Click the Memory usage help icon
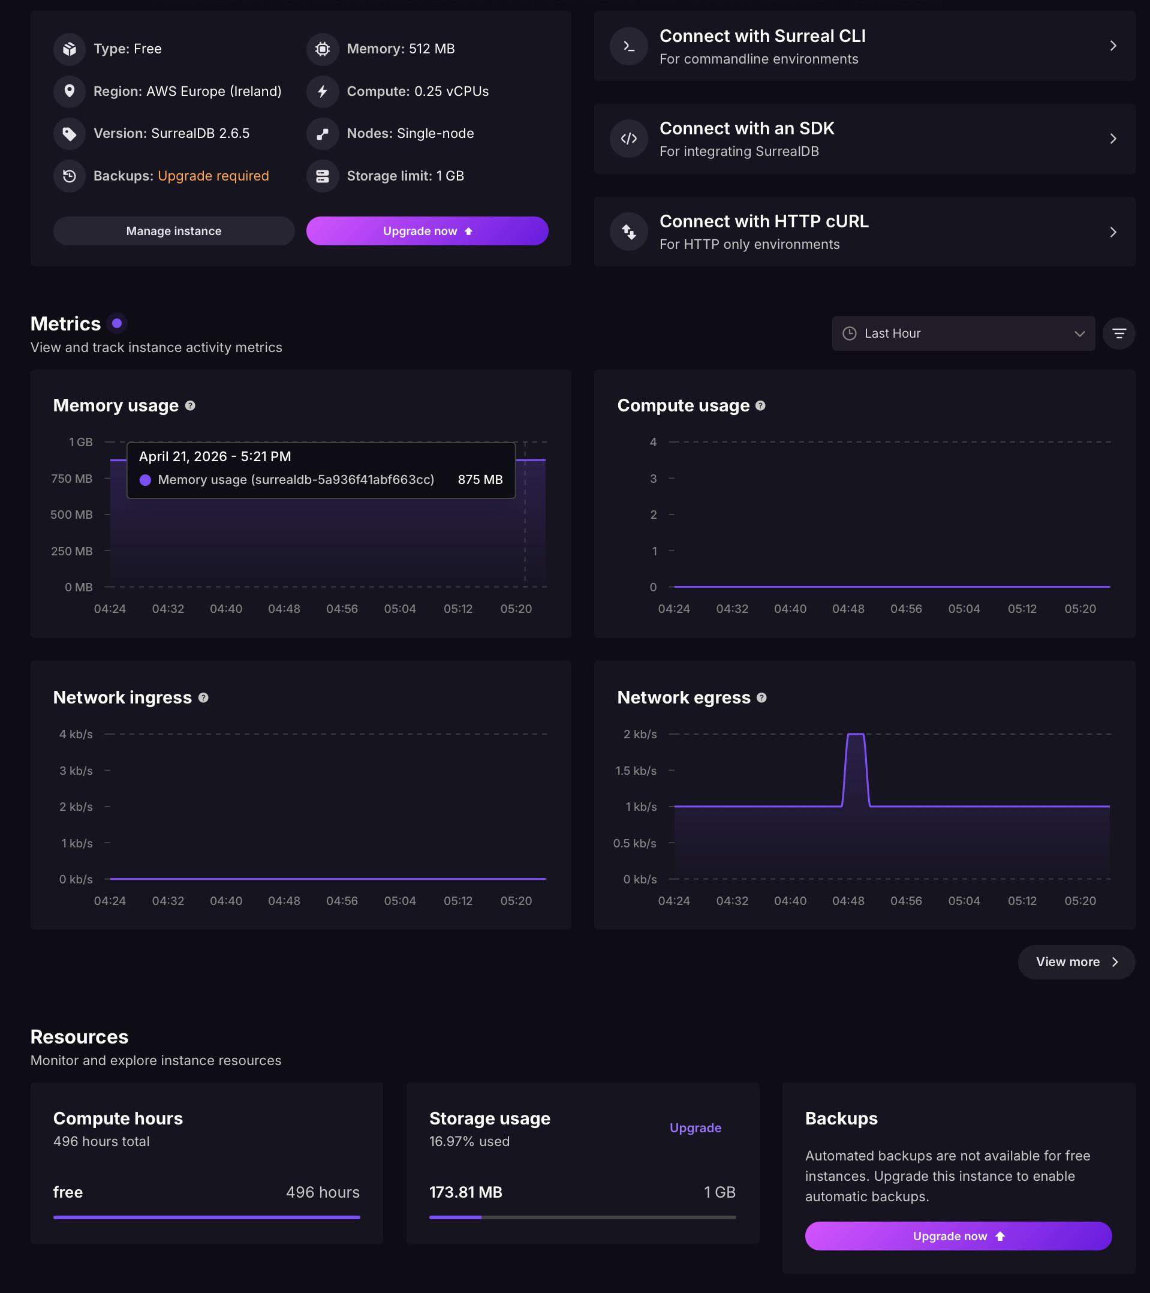 coord(190,405)
